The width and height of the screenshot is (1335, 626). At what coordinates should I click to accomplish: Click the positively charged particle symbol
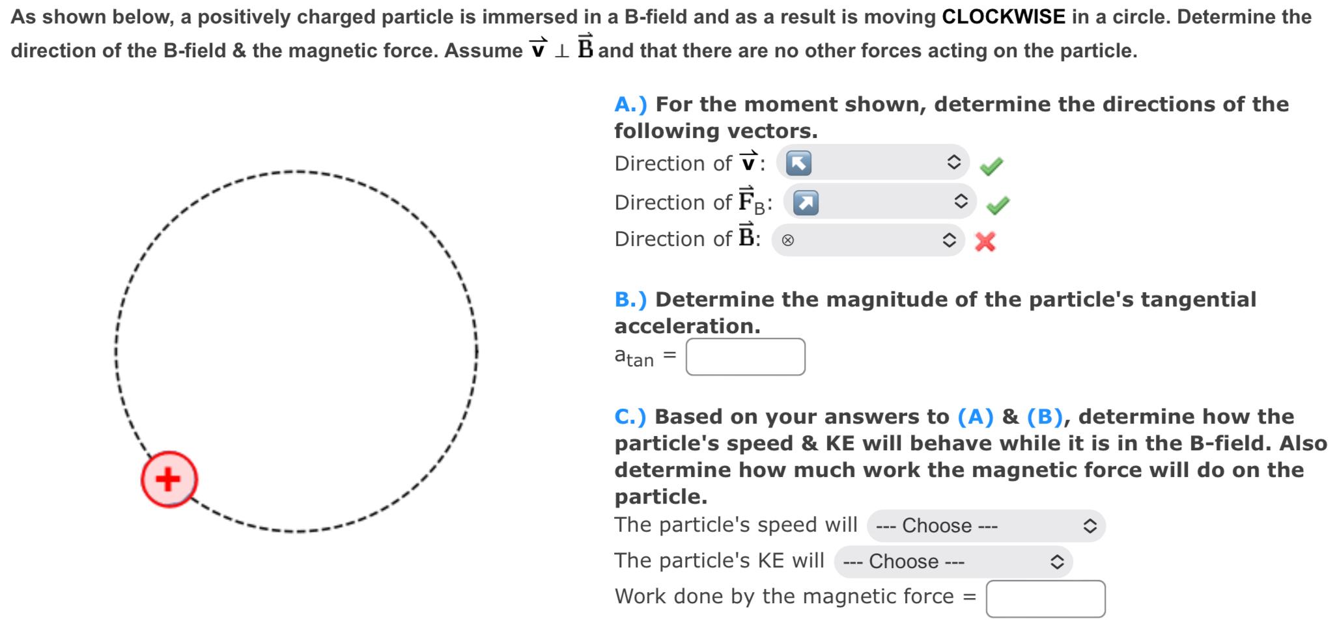click(x=168, y=480)
